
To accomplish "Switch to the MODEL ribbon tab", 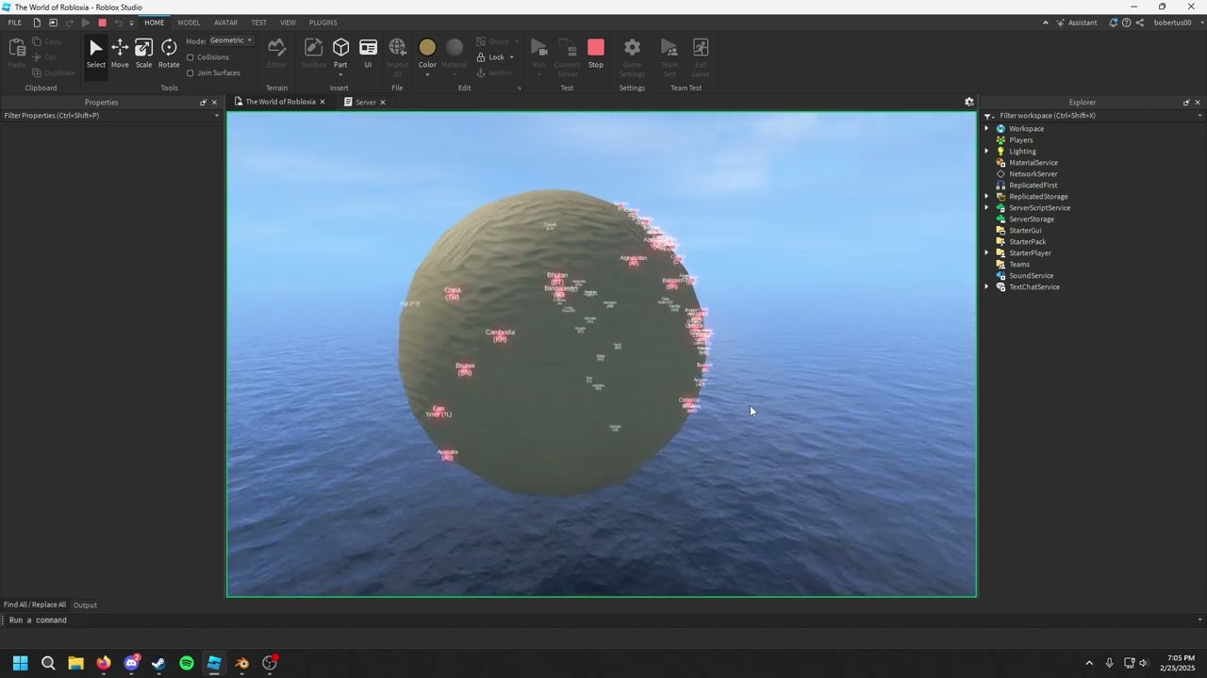I will click(x=189, y=23).
